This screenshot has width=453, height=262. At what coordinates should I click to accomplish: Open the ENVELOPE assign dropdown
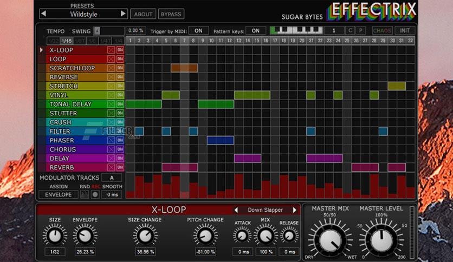pos(59,195)
